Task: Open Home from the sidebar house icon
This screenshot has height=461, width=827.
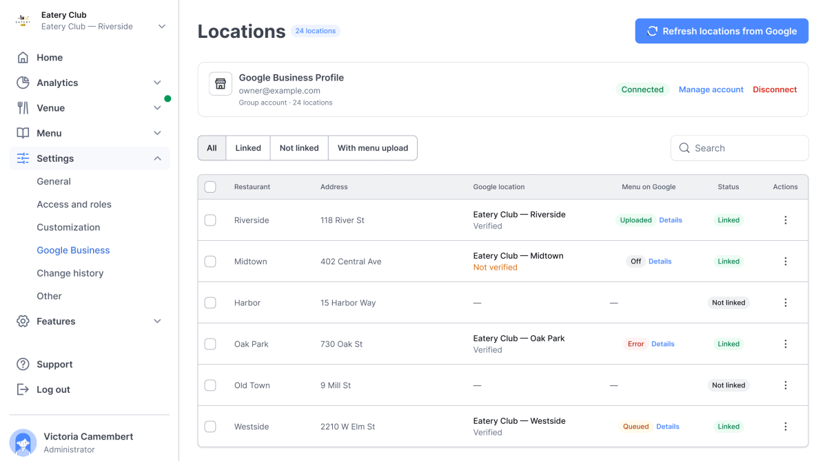Action: click(x=23, y=58)
